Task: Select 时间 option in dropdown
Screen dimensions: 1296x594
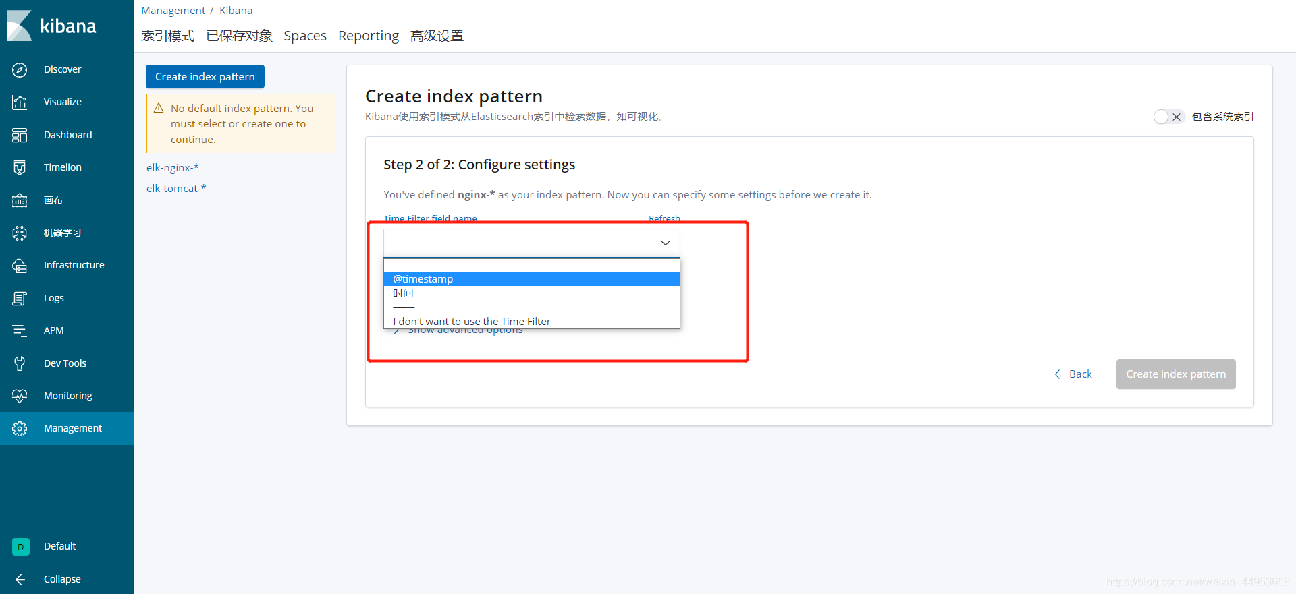Action: coord(531,293)
